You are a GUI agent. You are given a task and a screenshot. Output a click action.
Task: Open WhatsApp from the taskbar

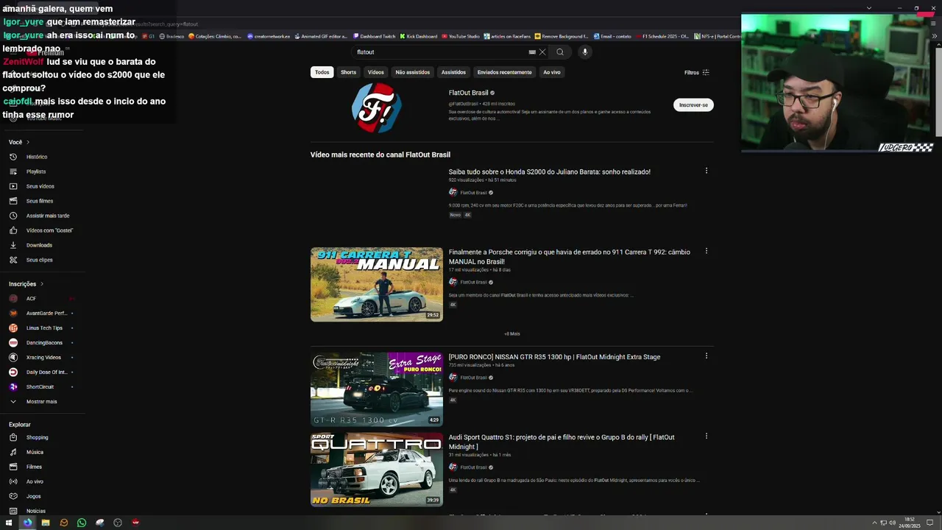(x=82, y=523)
